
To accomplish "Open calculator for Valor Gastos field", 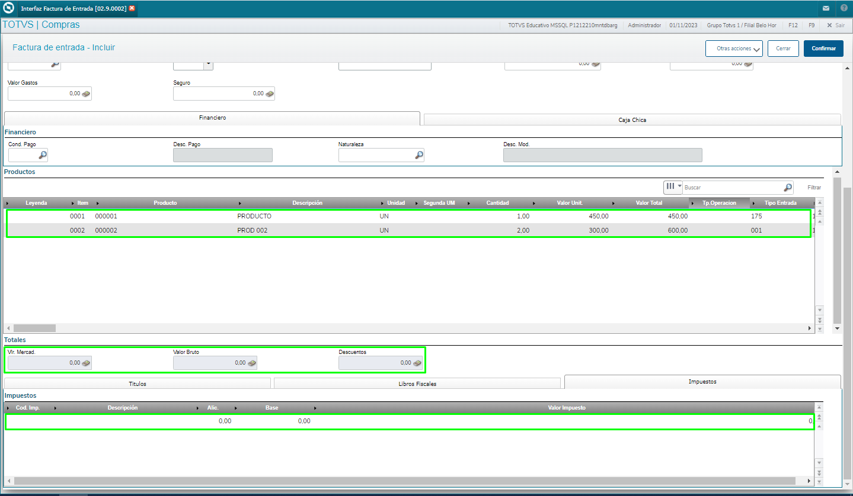I will [86, 94].
